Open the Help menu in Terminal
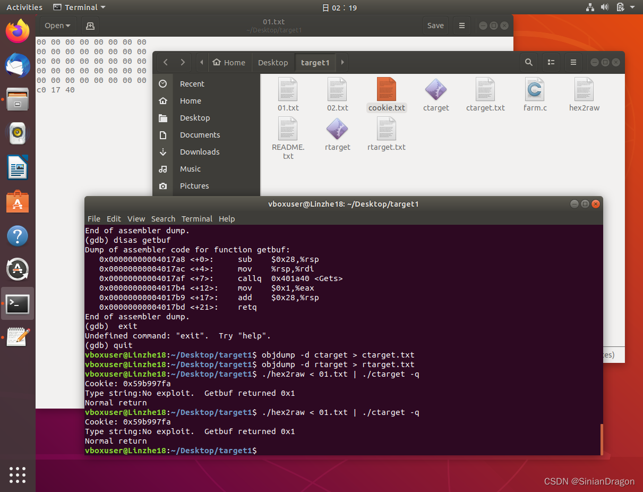Viewport: 643px width, 492px height. tap(227, 219)
